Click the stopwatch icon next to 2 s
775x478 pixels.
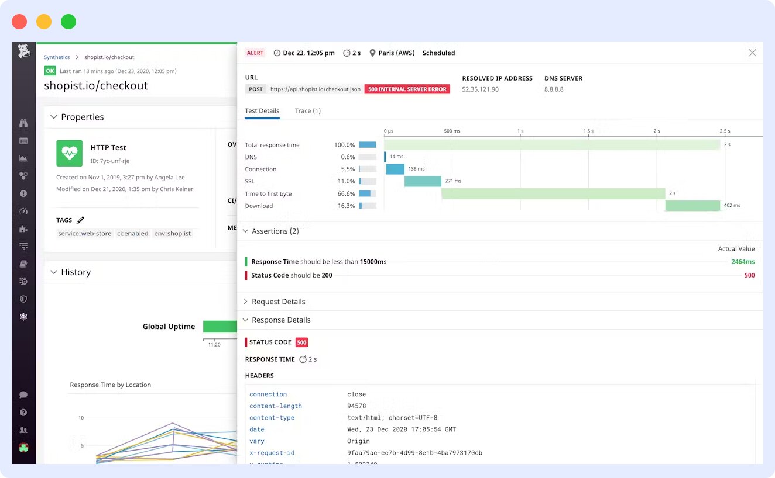[345, 53]
